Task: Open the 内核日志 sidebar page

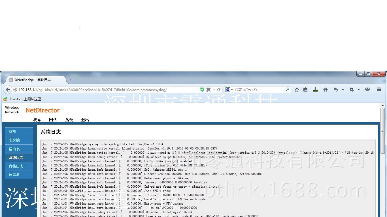Action: pyautogui.click(x=19, y=166)
